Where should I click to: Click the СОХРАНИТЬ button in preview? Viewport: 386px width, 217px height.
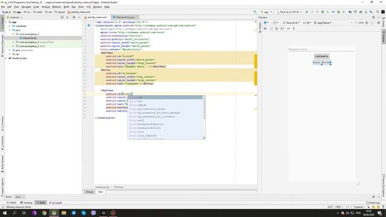tap(321, 56)
